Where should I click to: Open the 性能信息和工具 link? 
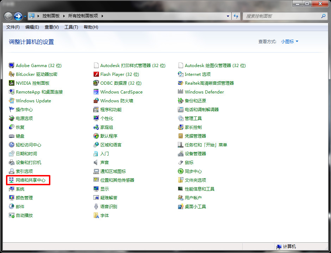(200, 189)
